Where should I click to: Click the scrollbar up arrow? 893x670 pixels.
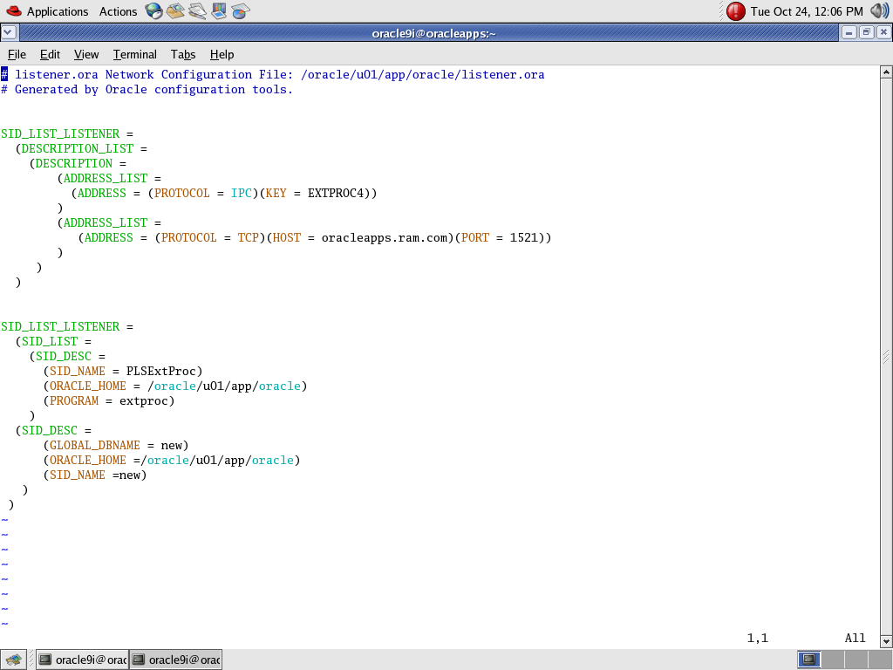tap(886, 72)
